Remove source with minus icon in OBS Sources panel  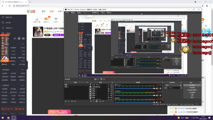click(x=94, y=101)
